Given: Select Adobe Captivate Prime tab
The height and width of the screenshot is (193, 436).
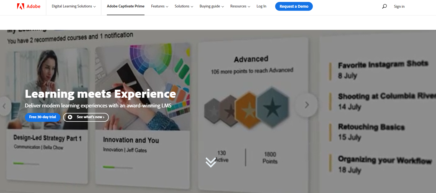Looking at the screenshot, I should pyautogui.click(x=126, y=6).
